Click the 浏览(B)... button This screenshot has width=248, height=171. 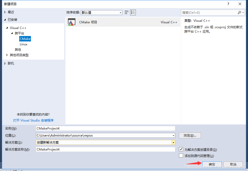click(190, 136)
